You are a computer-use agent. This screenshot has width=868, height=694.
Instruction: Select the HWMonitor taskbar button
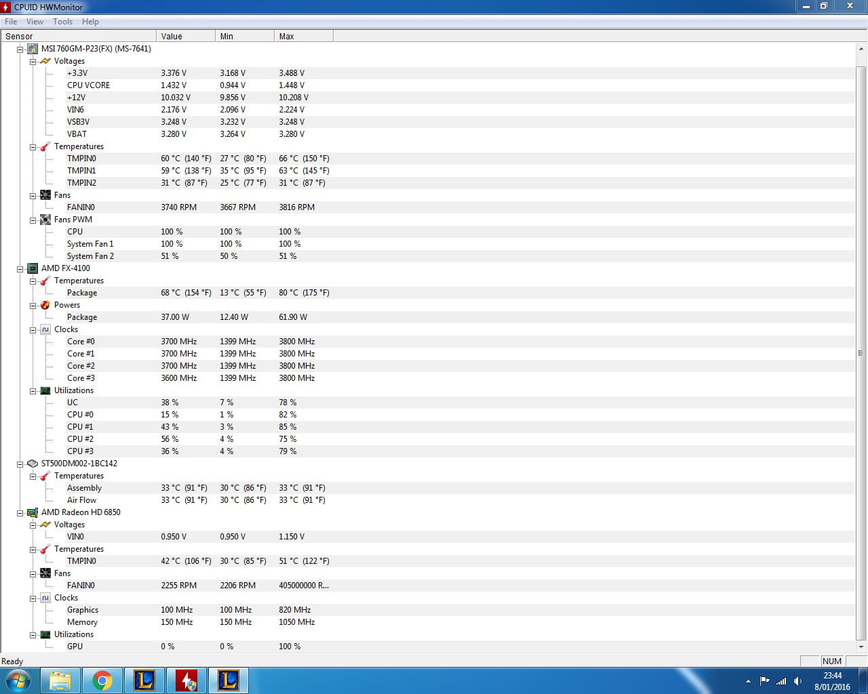[186, 680]
